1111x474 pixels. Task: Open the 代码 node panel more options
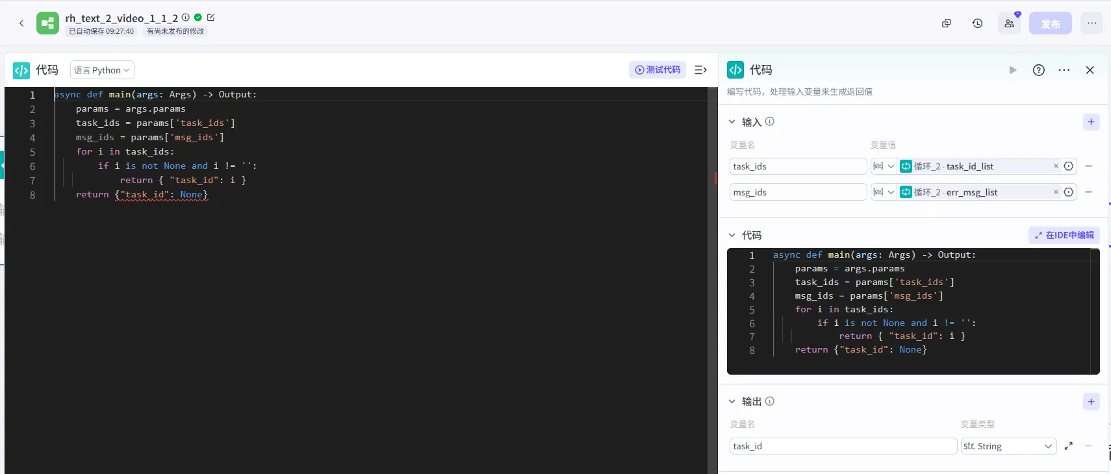click(x=1064, y=70)
